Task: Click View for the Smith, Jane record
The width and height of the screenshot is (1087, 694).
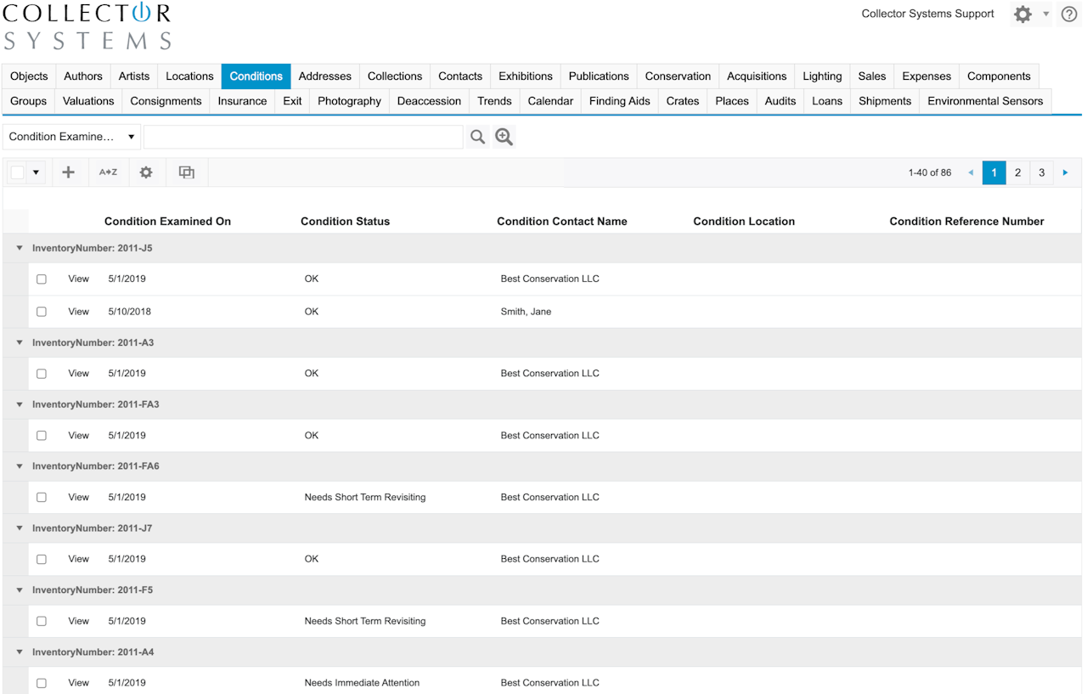Action: click(x=78, y=312)
